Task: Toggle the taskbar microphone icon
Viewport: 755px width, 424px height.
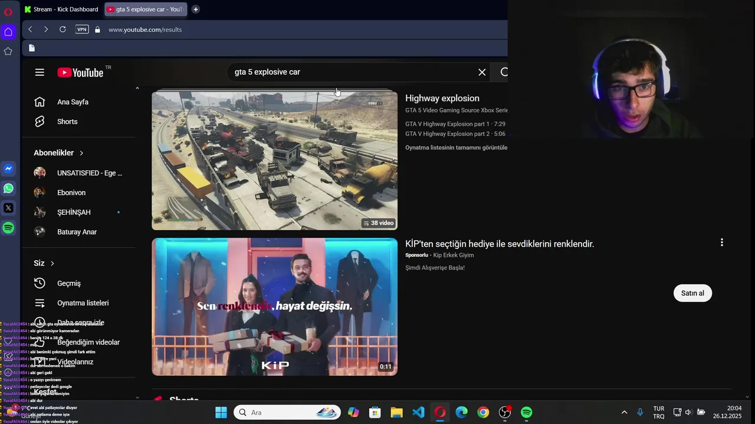Action: coord(640,412)
